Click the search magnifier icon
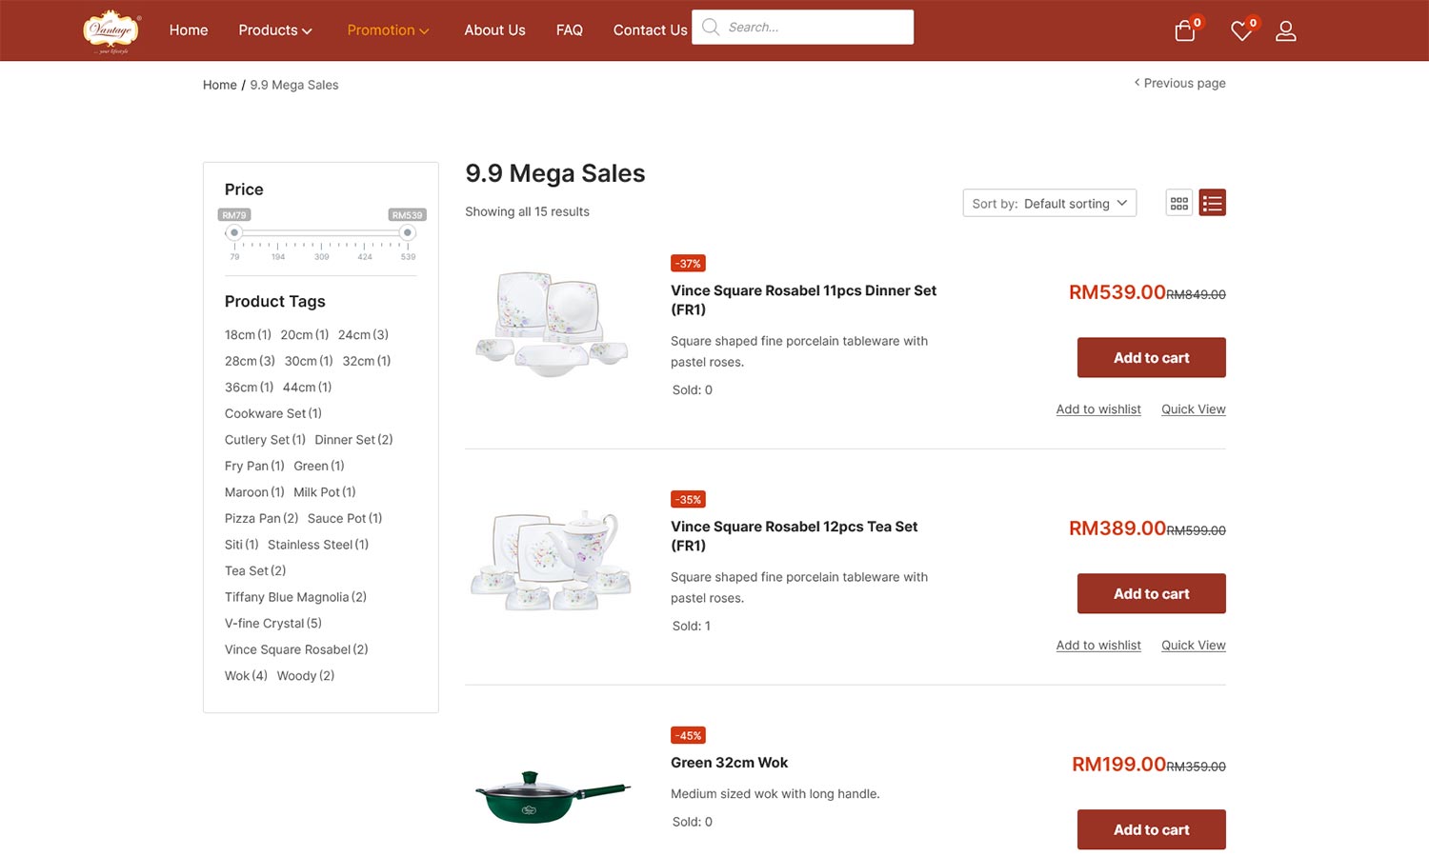Image resolution: width=1429 pixels, height=857 pixels. pyautogui.click(x=711, y=28)
